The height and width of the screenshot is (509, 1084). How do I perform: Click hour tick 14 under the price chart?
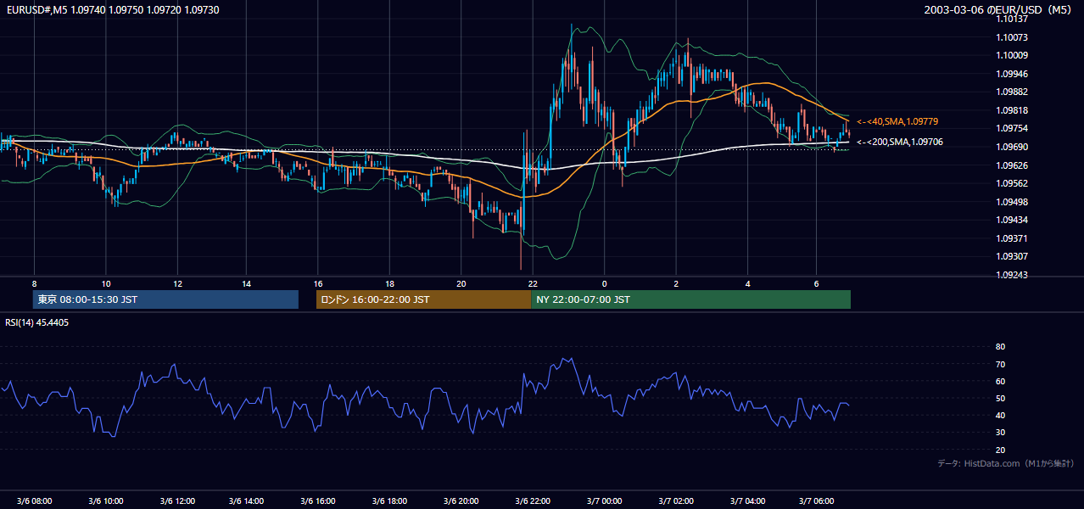[247, 283]
